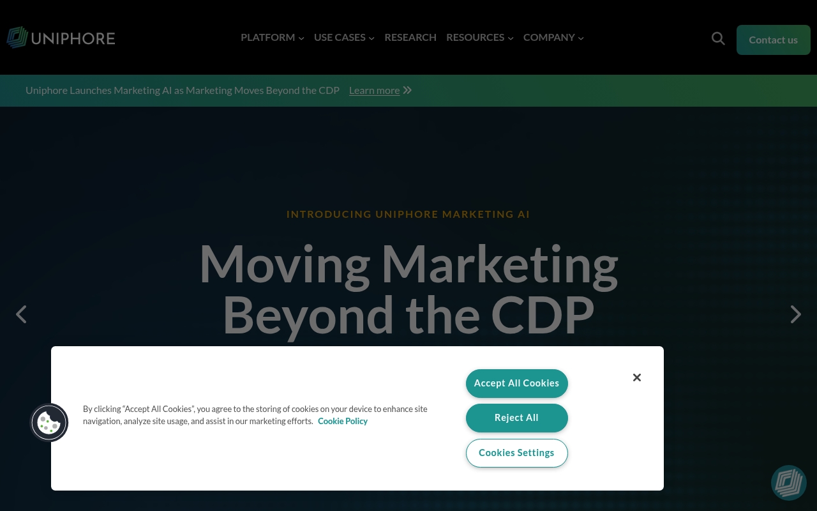This screenshot has height=511, width=817.
Task: Click the Moving Marketing Beyond the CDP headline
Action: pos(408,289)
